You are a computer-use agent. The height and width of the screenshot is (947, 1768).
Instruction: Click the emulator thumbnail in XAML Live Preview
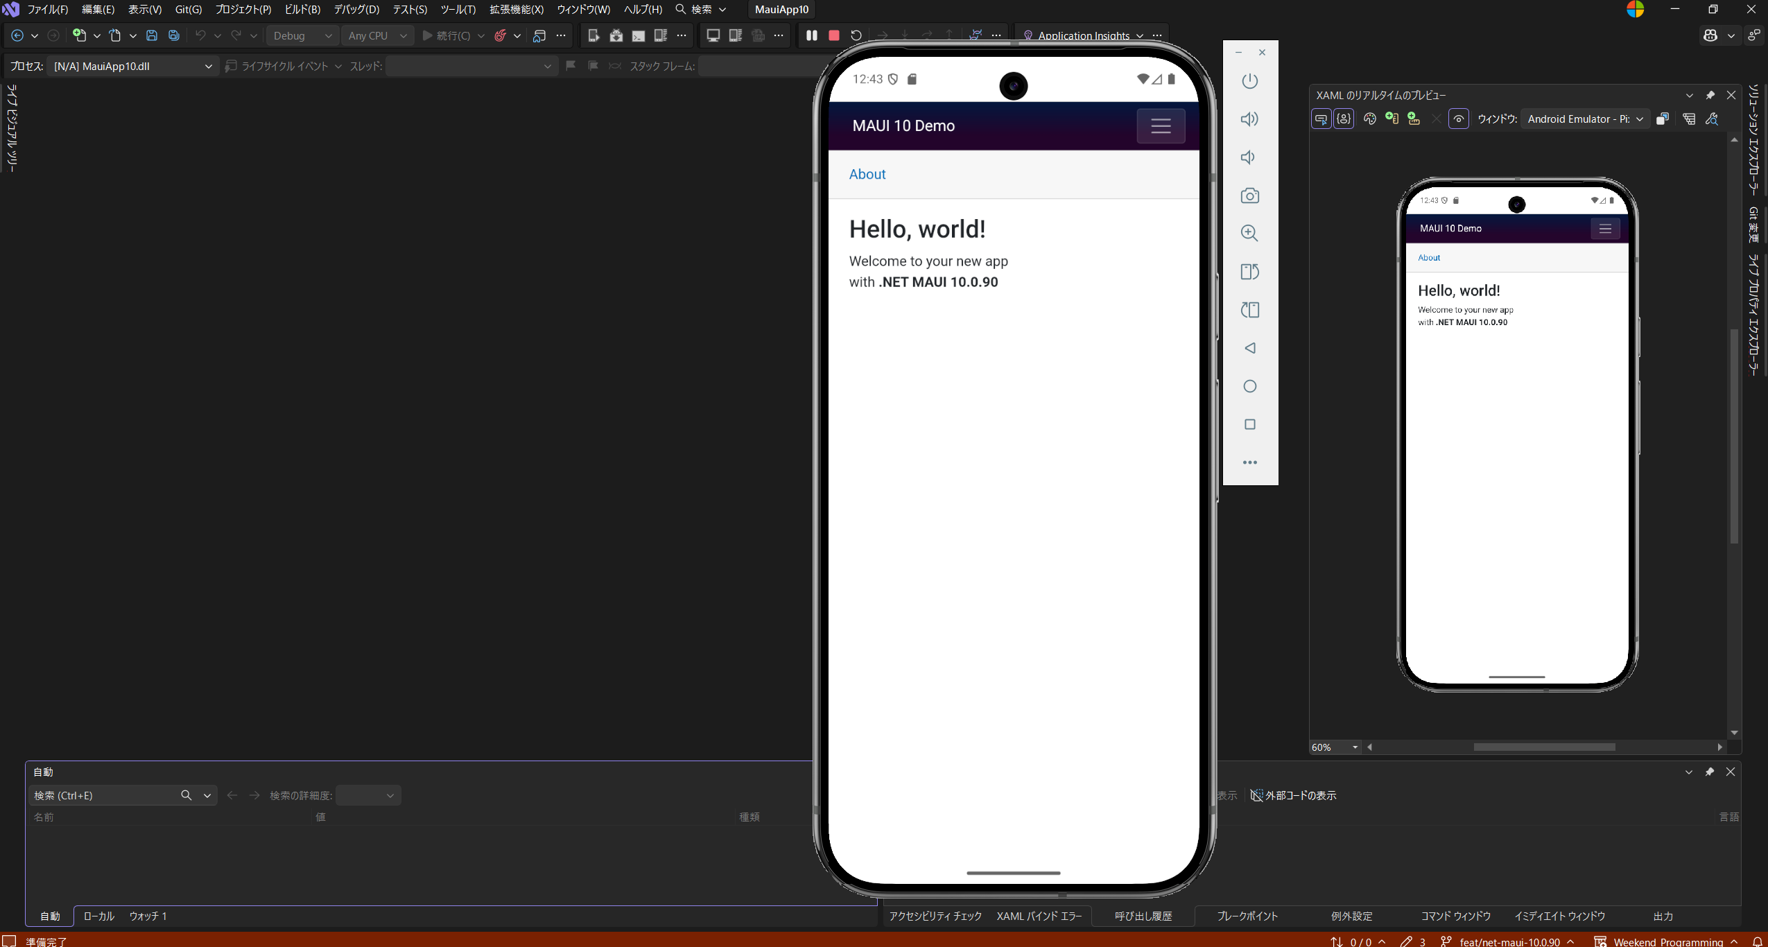[1517, 434]
